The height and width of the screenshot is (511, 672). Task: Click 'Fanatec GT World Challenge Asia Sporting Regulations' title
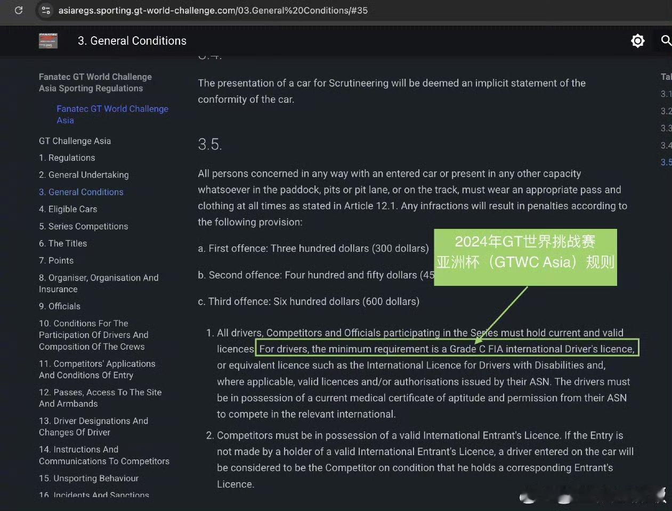coord(95,83)
